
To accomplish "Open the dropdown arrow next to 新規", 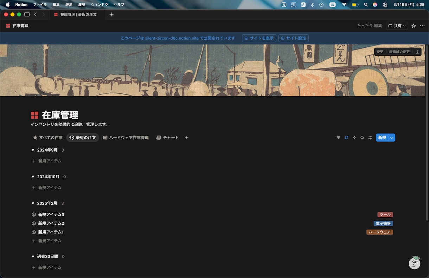I will [392, 138].
